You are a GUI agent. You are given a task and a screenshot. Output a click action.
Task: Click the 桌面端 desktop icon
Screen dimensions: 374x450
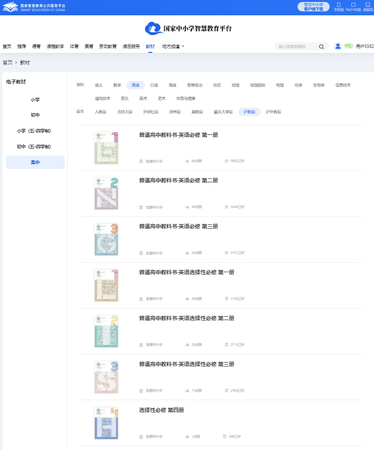click(x=368, y=5)
